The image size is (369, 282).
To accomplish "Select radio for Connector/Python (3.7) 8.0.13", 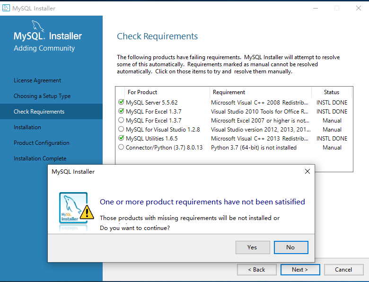I will (x=121, y=147).
